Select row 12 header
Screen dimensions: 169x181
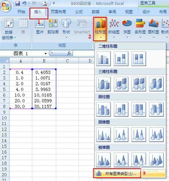tap(5, 129)
